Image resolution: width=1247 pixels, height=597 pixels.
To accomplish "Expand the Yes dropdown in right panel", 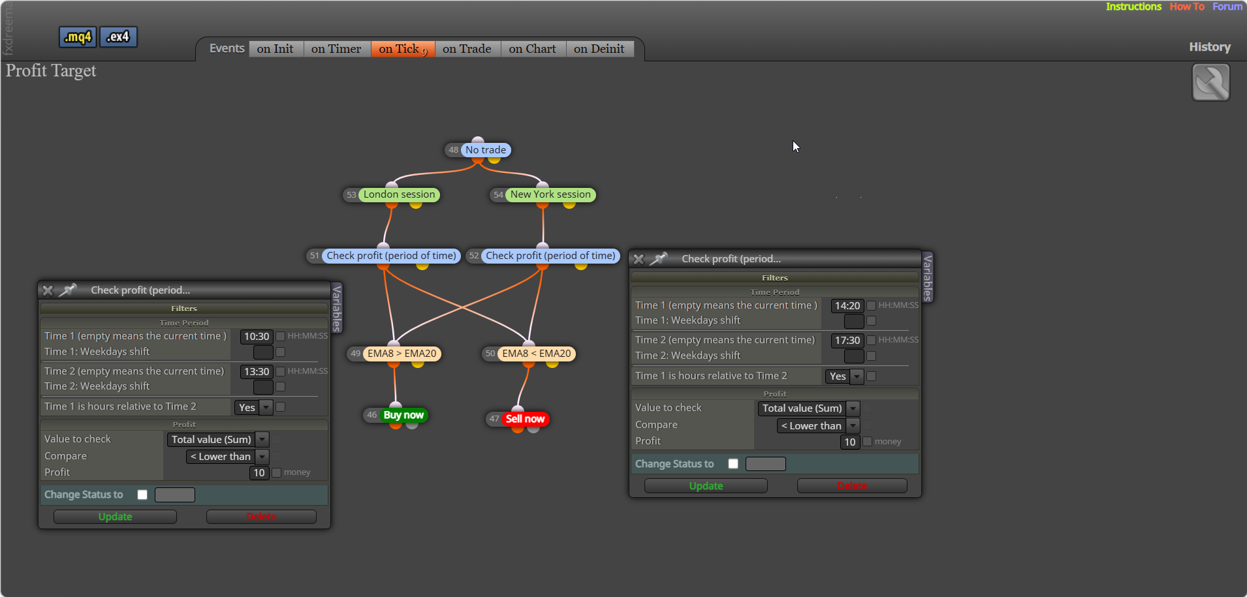I will click(844, 376).
